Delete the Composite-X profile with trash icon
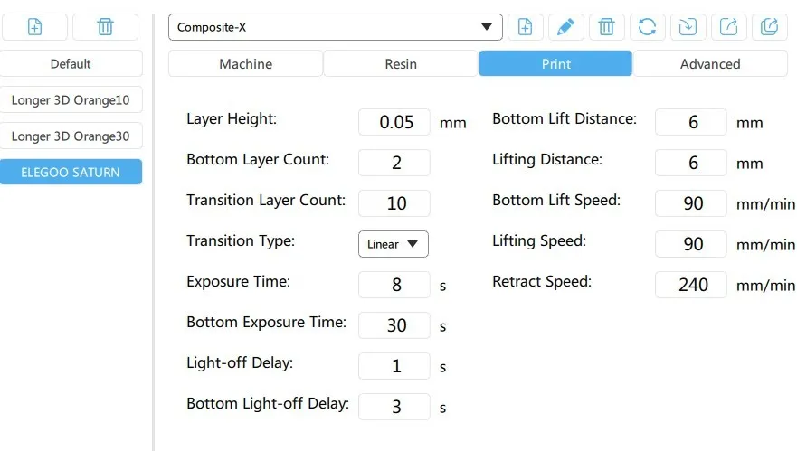The image size is (797, 451). tap(606, 27)
